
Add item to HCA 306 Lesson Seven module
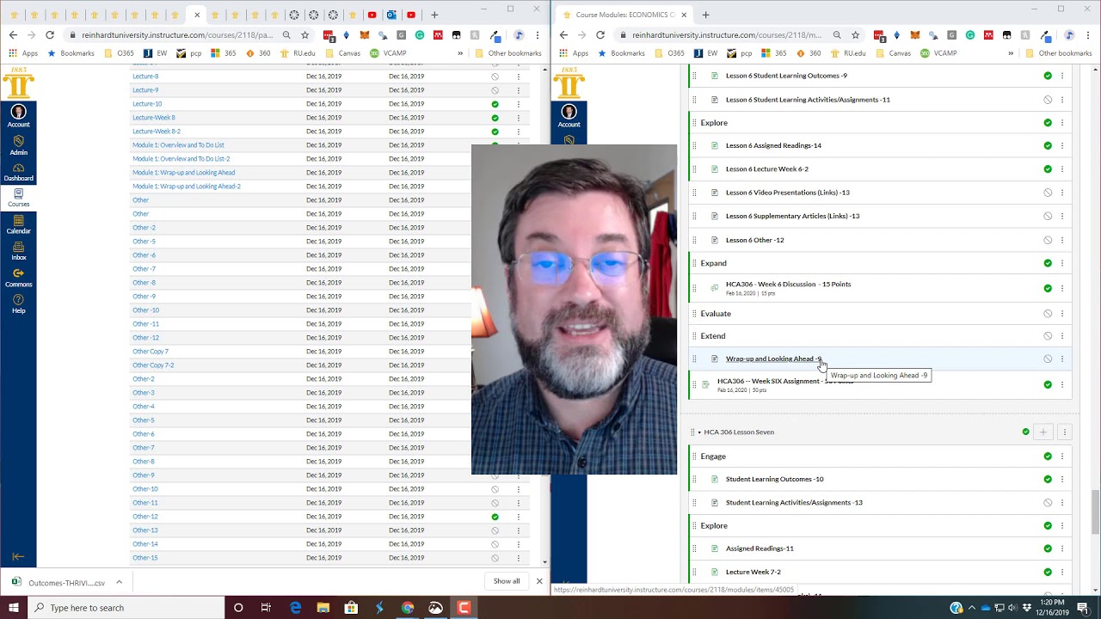pos(1043,432)
